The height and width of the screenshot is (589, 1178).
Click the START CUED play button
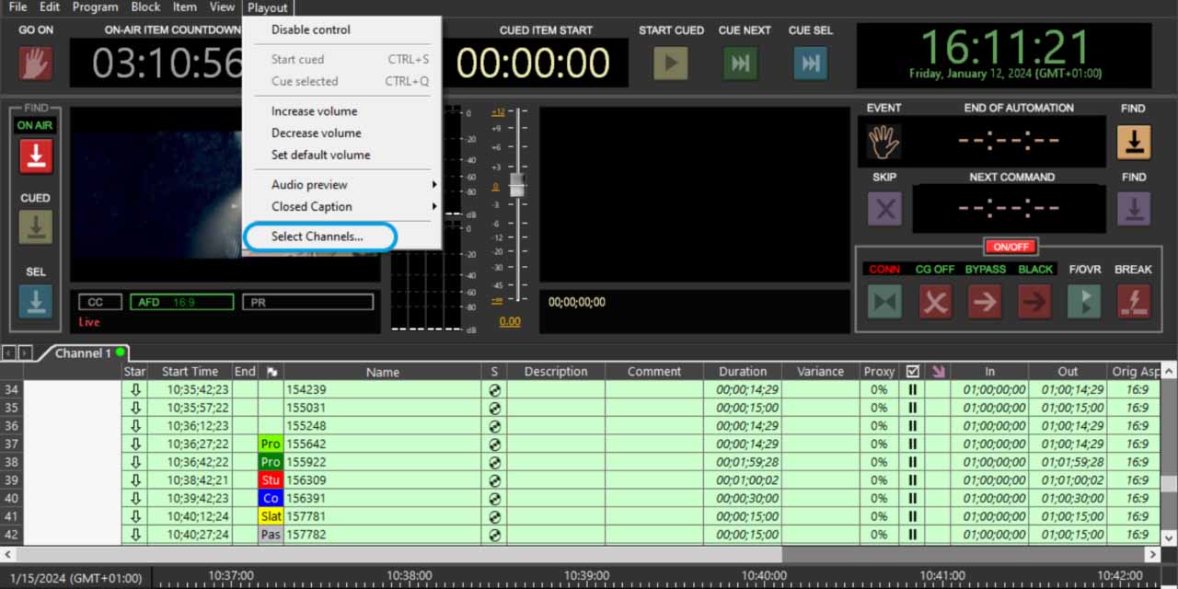pyautogui.click(x=670, y=64)
